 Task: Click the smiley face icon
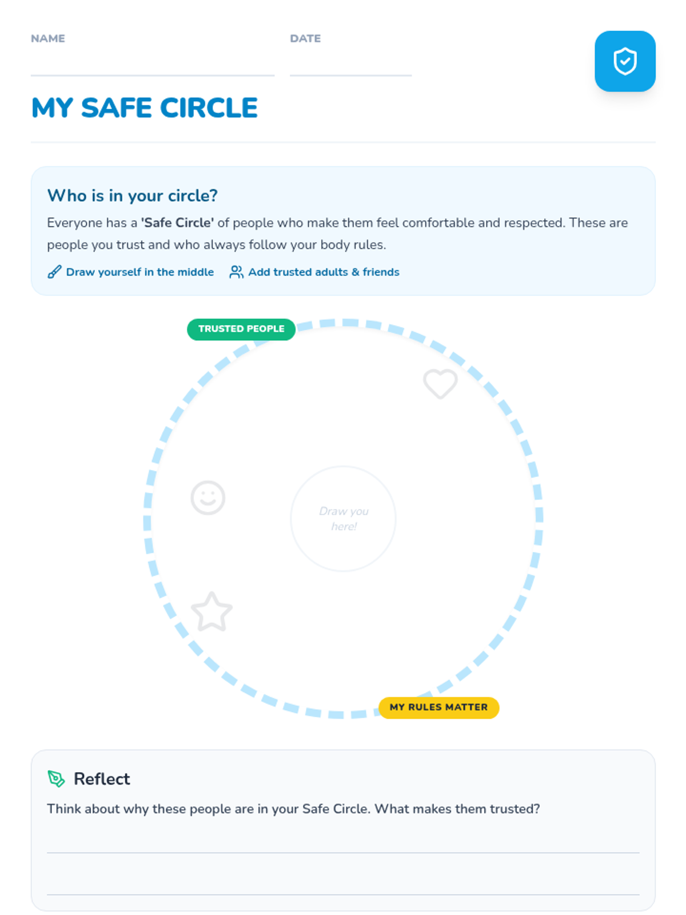pyautogui.click(x=208, y=498)
